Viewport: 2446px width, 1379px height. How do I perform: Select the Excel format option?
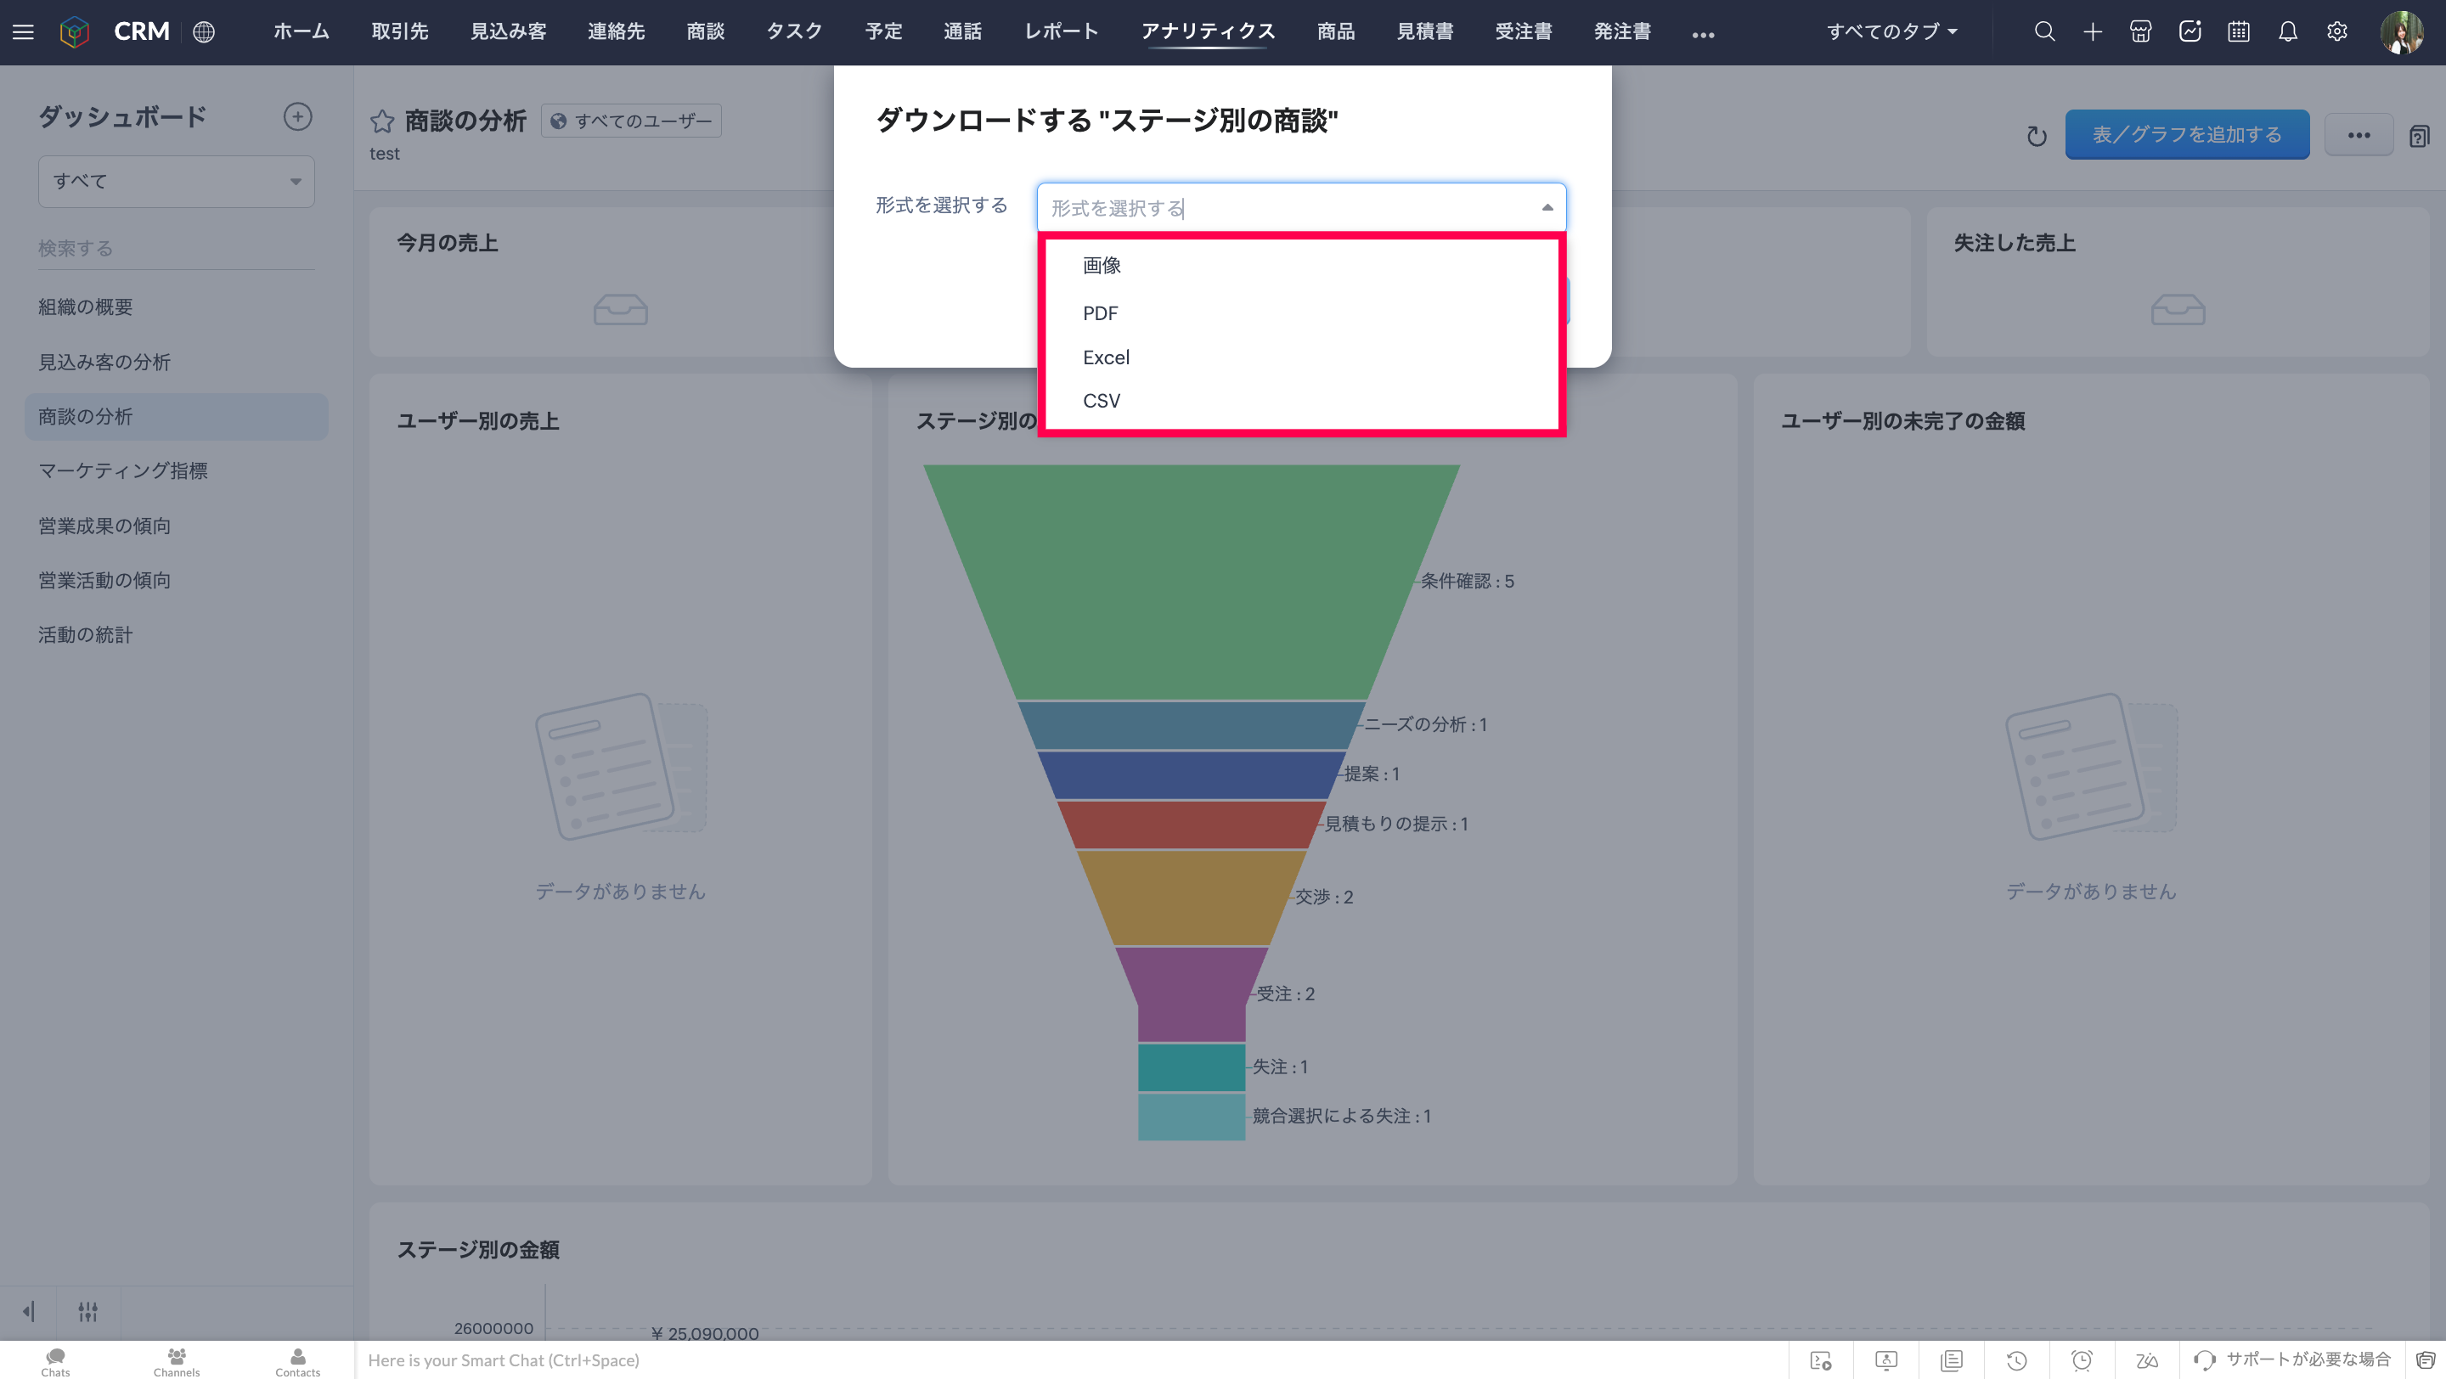pos(1105,357)
